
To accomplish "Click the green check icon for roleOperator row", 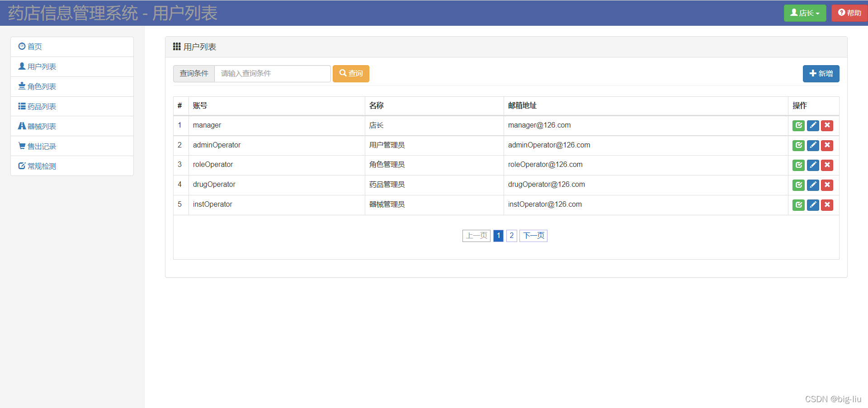I will click(798, 165).
